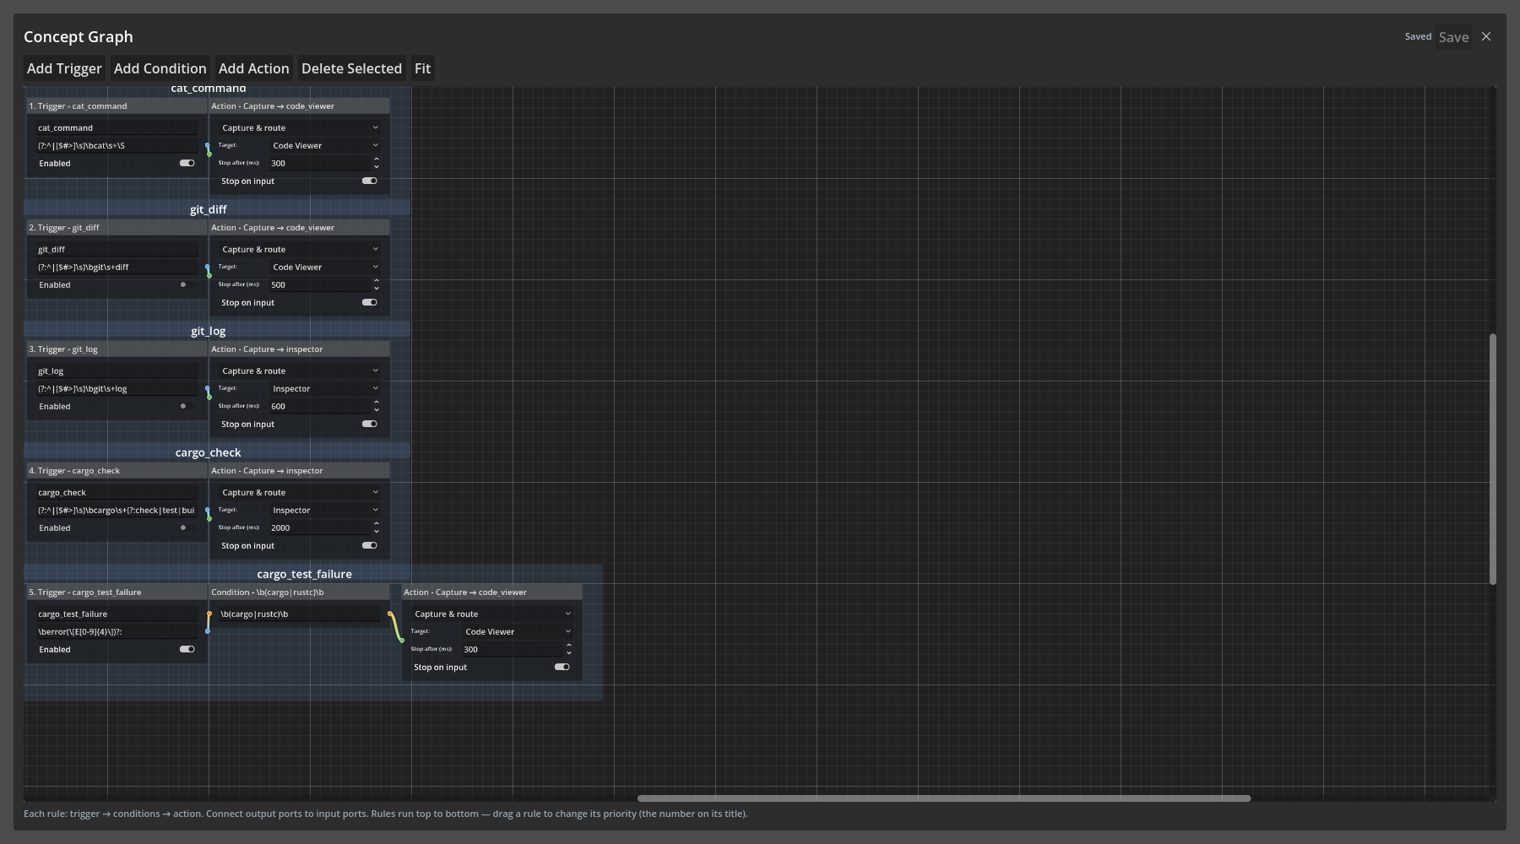Screen dimensions: 1520x844
Task: Edit the git_log regex pattern field
Action: click(117, 389)
